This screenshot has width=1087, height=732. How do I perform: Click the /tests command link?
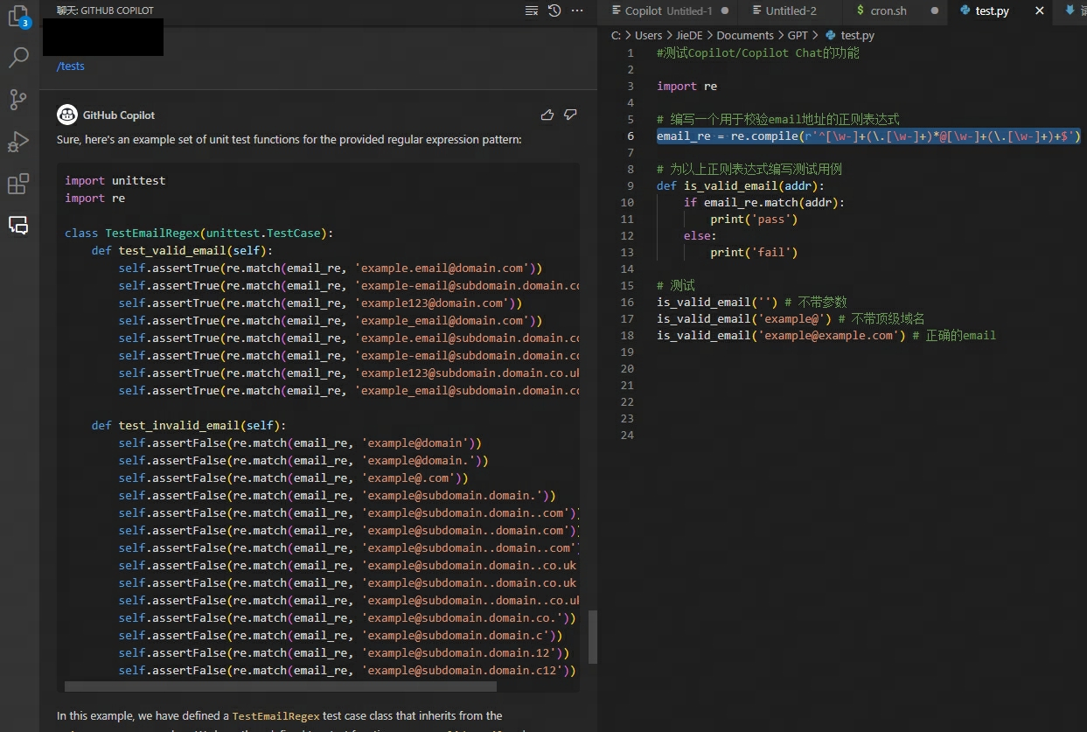click(71, 66)
